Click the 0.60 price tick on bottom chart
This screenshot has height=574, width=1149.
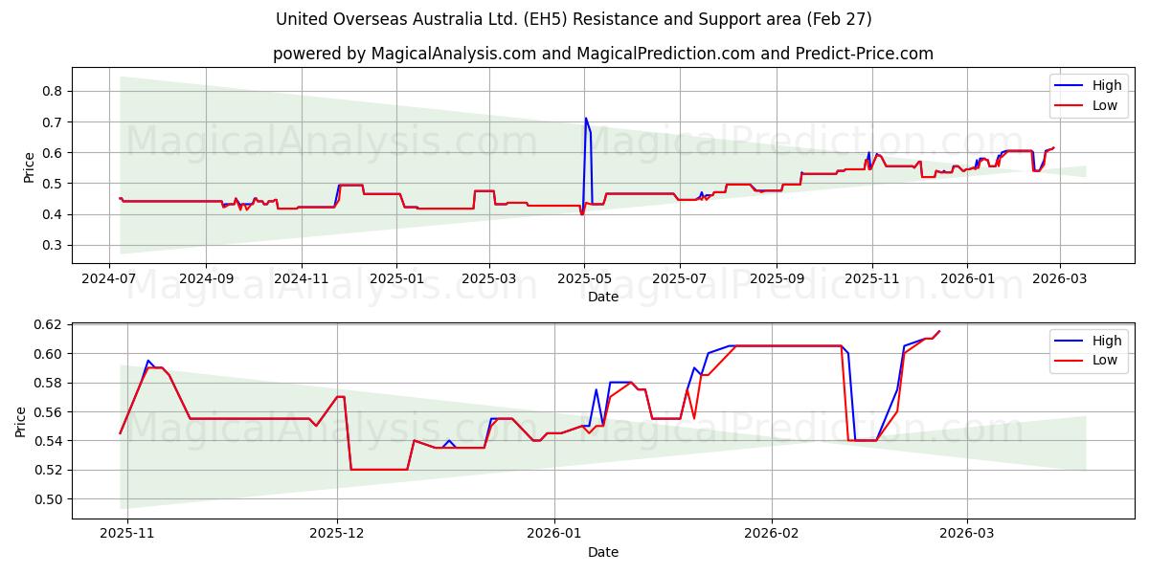tap(50, 354)
